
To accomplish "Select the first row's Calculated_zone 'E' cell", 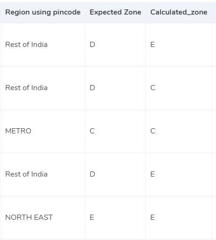I will 179,45.
